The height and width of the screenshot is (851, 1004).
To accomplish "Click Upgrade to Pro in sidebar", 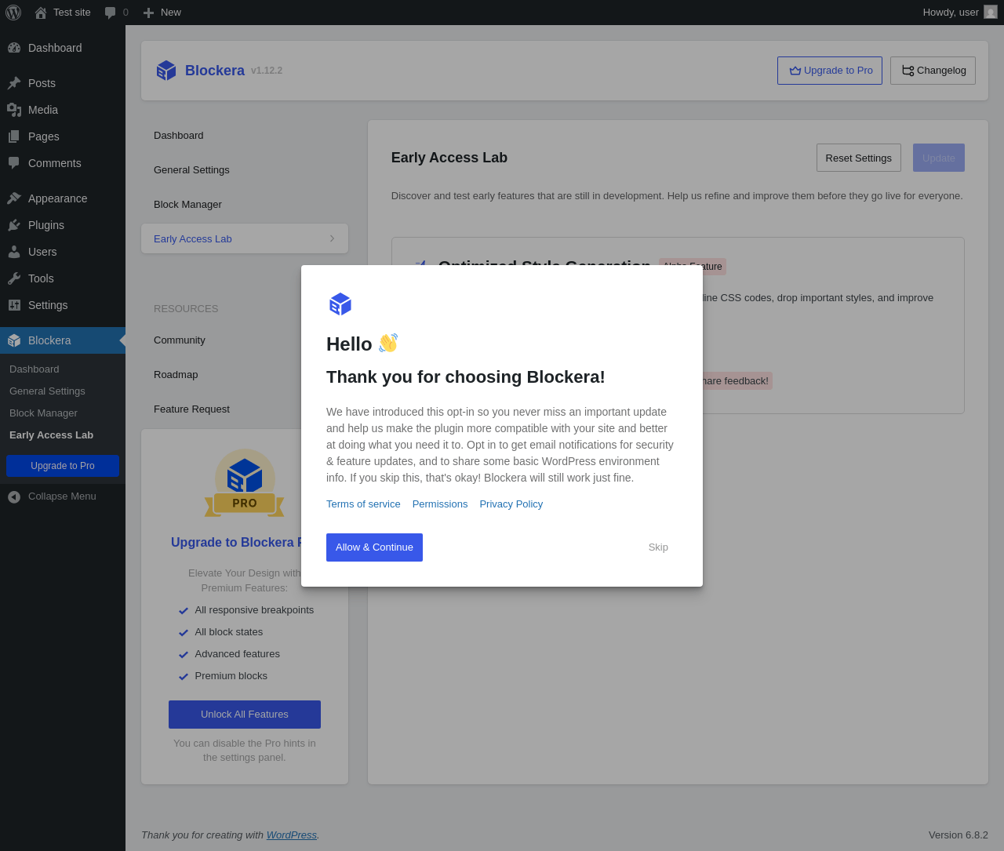I will coord(63,466).
